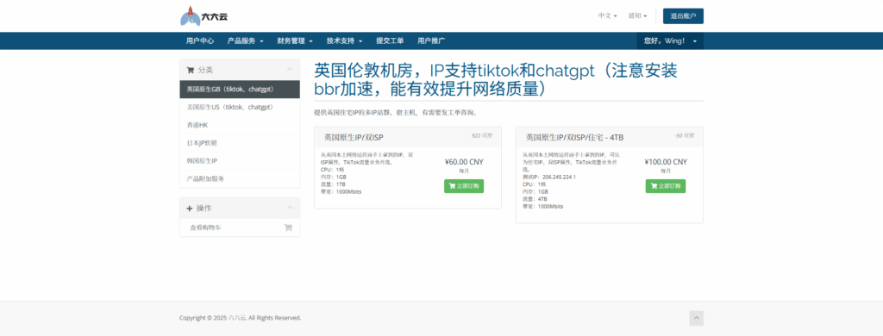Select 韩国原生IP category

(240, 161)
